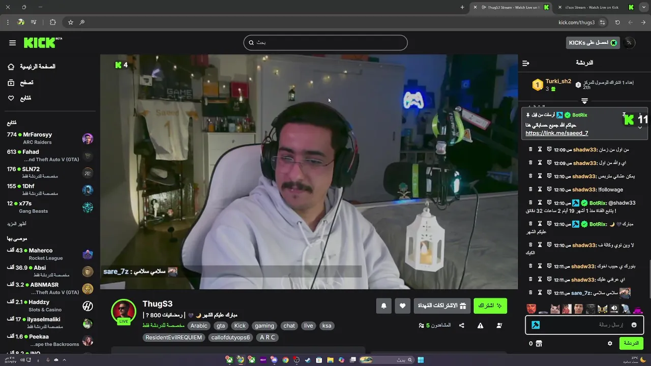Image resolution: width=651 pixels, height=366 pixels.
Task: Open the user avatar menu at top
Action: (x=629, y=43)
